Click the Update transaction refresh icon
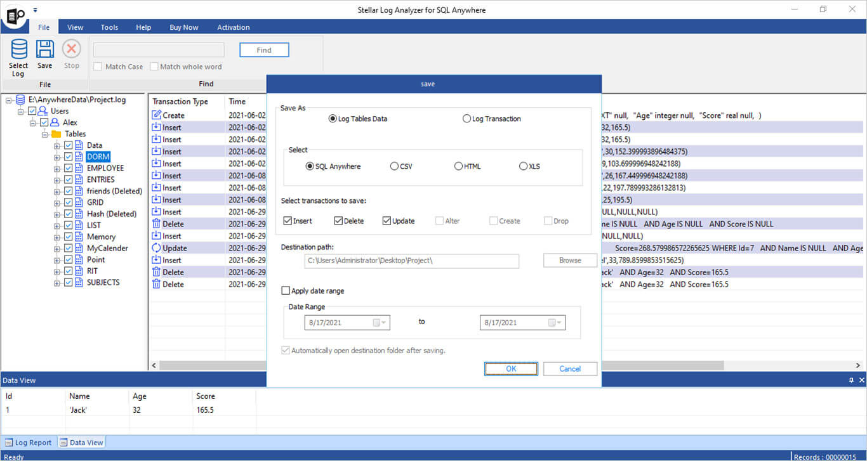The height and width of the screenshot is (461, 867). [x=157, y=248]
